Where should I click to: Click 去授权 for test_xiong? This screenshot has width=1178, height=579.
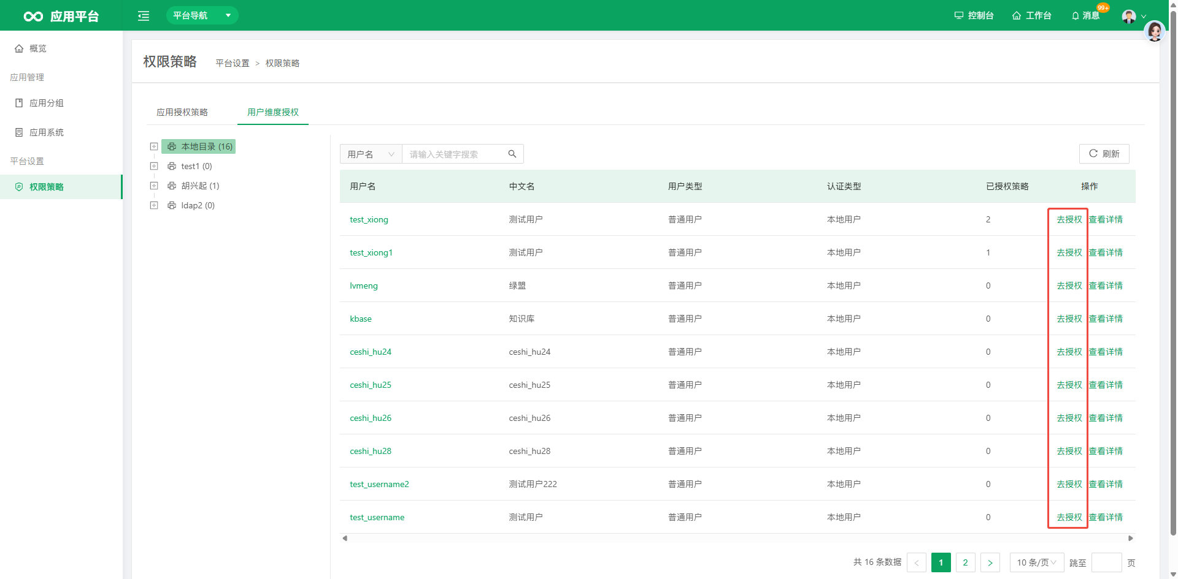click(x=1069, y=219)
